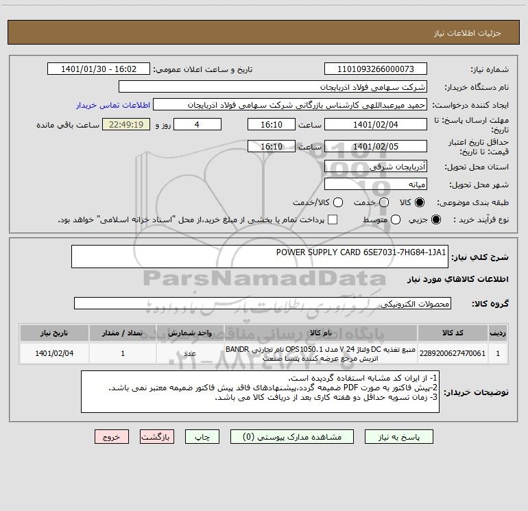Click the request creator field حمید میرعبداللهی
The height and width of the screenshot is (511, 528).
point(290,105)
